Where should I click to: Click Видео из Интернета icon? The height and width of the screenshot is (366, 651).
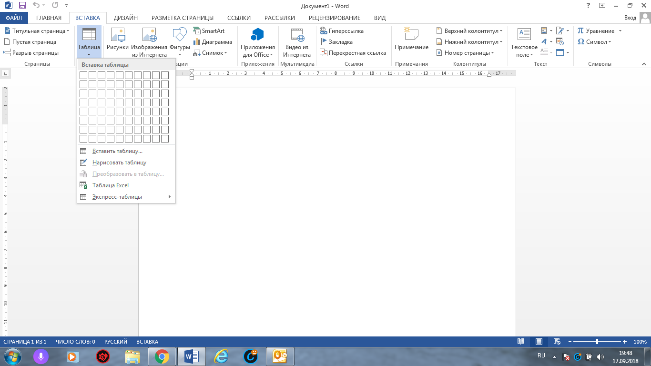pos(297,42)
